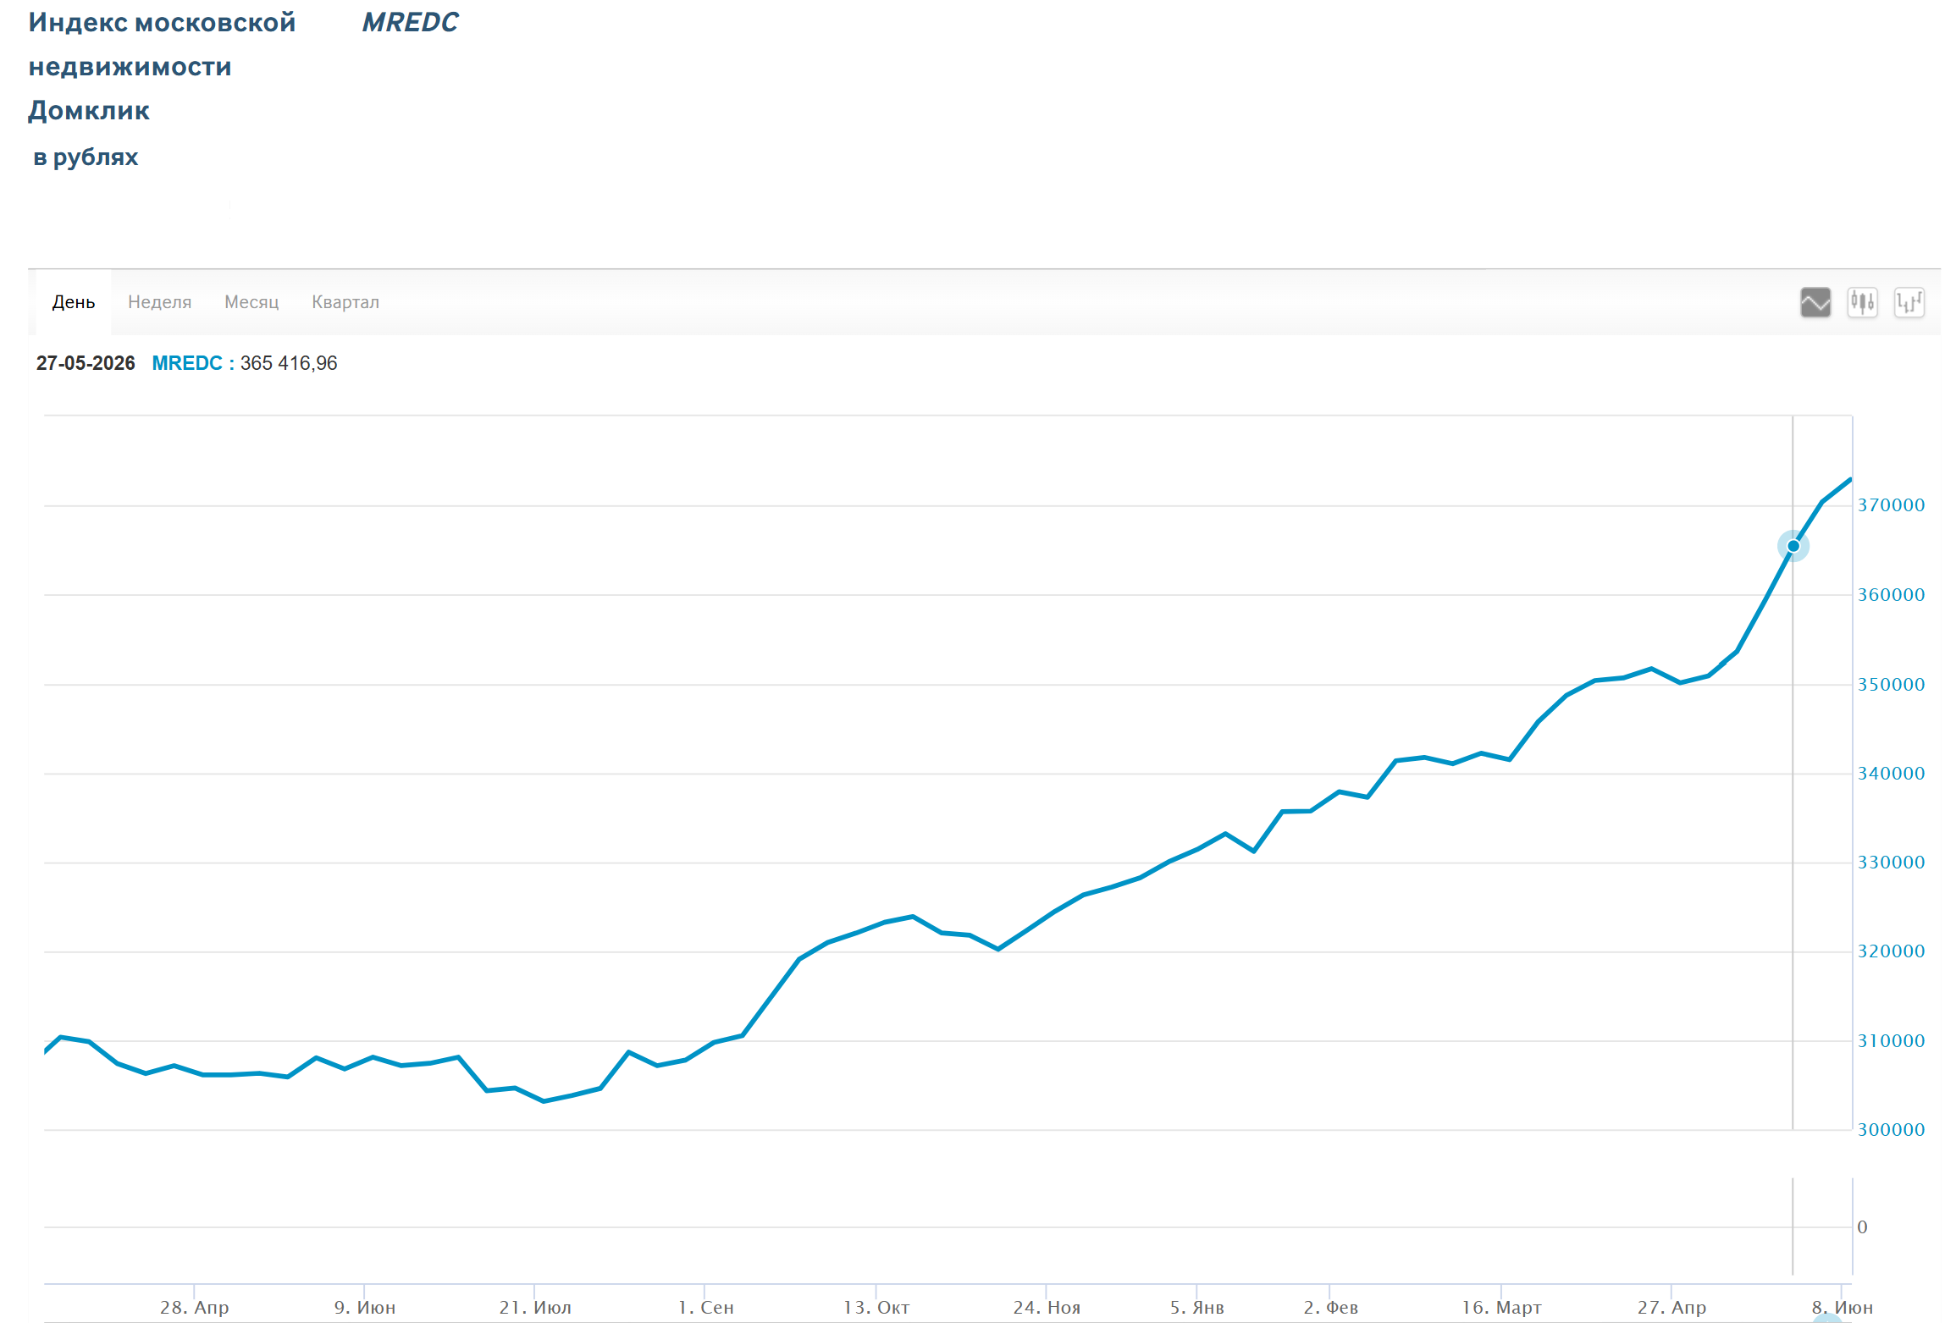Click the 'в рублях' subtitle
The width and height of the screenshot is (1956, 1323).
[86, 157]
